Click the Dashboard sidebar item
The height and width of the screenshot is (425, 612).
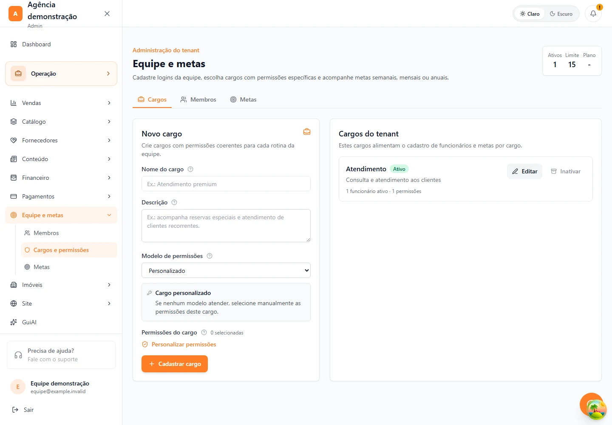point(61,44)
